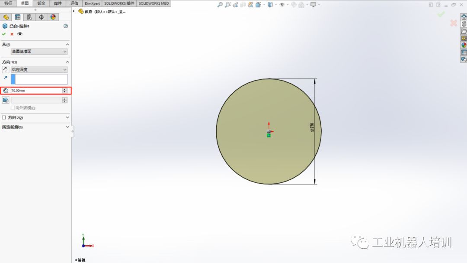
Task: Open the DimXpertManager crosshair tab
Action: [41, 17]
